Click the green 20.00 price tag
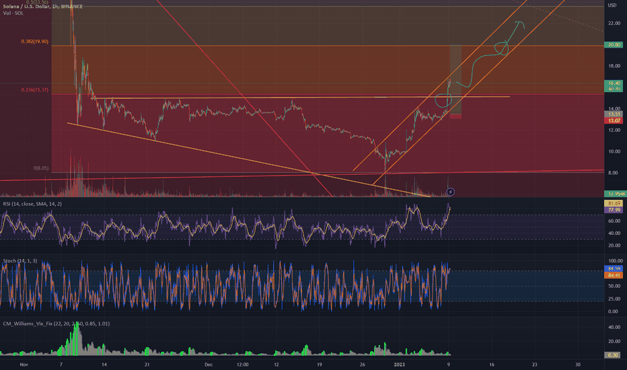Viewport: 627px width, 370px height. (614, 45)
